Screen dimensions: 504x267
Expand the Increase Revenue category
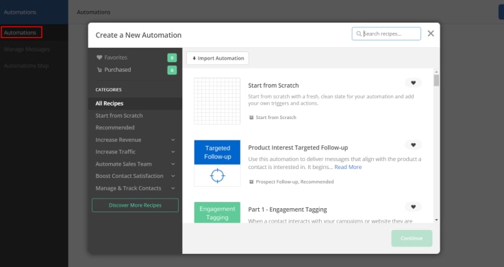tap(173, 140)
